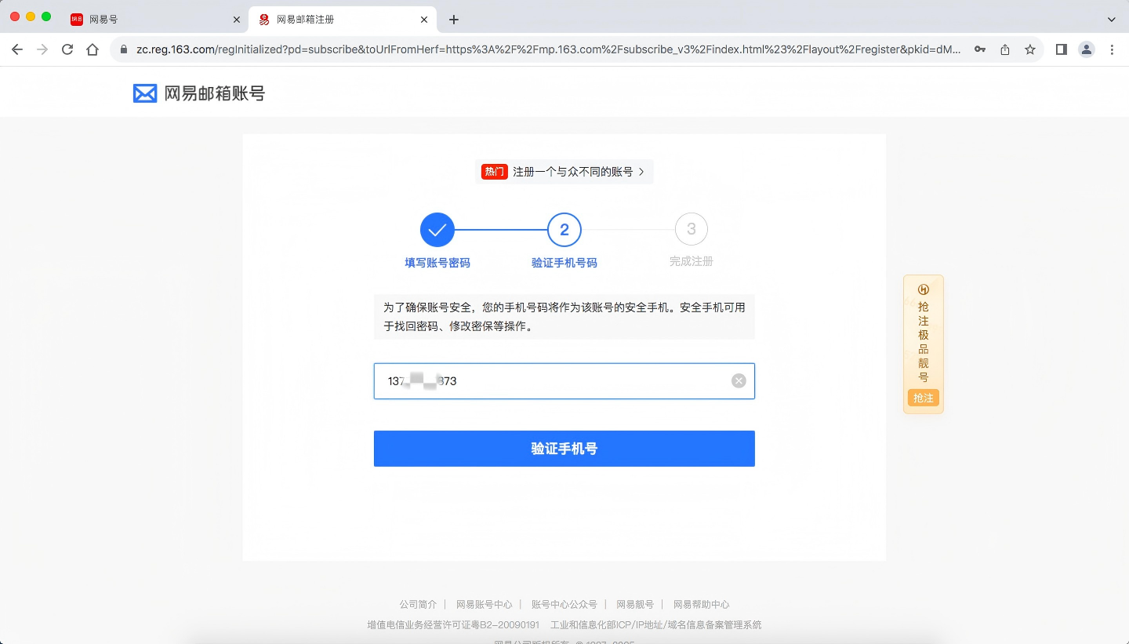The width and height of the screenshot is (1129, 644).
Task: Expand the tab search dropdown arrow
Action: point(1111,20)
